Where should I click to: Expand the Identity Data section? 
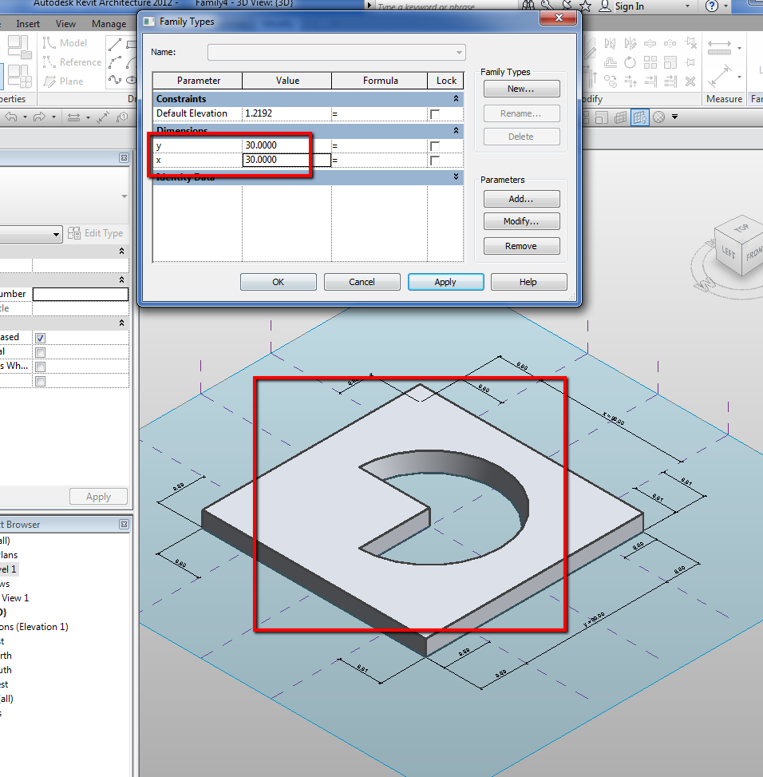coord(456,176)
